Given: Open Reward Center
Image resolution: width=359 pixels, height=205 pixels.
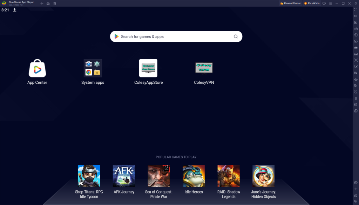Looking at the screenshot, I should 291,4.
